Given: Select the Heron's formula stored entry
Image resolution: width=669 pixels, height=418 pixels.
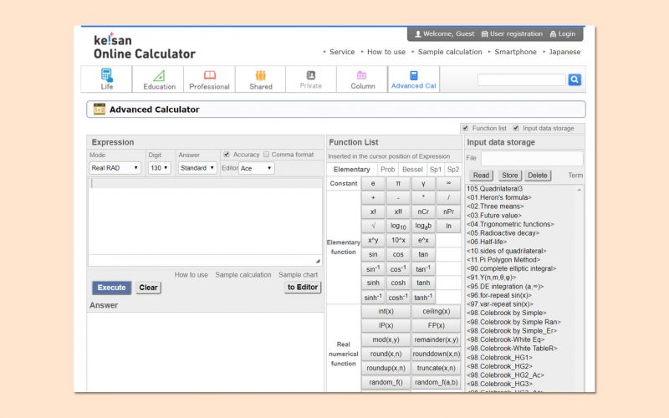Looking at the screenshot, I should (x=500, y=197).
